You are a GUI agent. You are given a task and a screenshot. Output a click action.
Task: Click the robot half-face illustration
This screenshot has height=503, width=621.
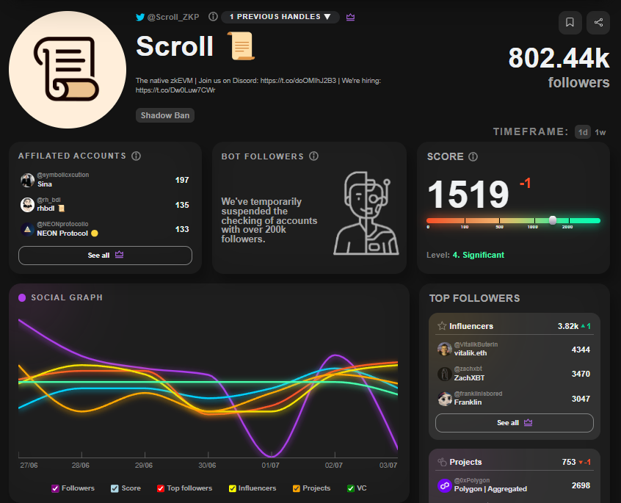[x=366, y=213]
